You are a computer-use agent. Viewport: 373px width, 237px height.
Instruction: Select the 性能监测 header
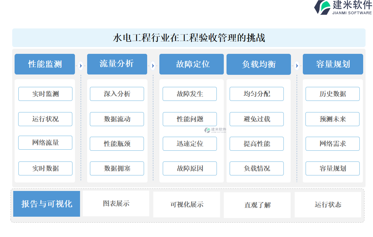point(45,64)
